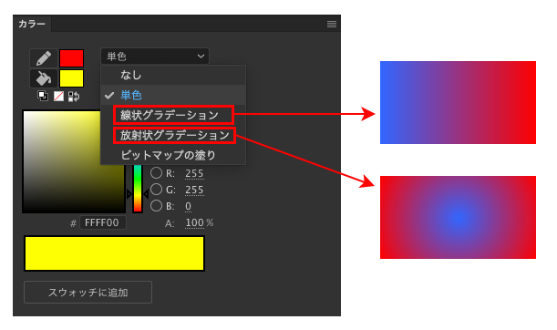Switch to the カラー panel tab

pos(32,24)
